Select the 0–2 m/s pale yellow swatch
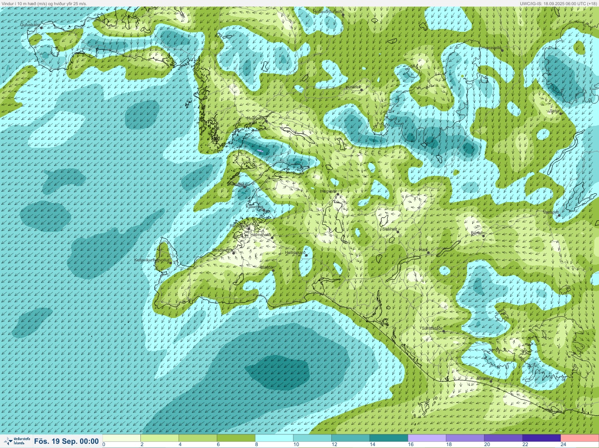 point(121,438)
